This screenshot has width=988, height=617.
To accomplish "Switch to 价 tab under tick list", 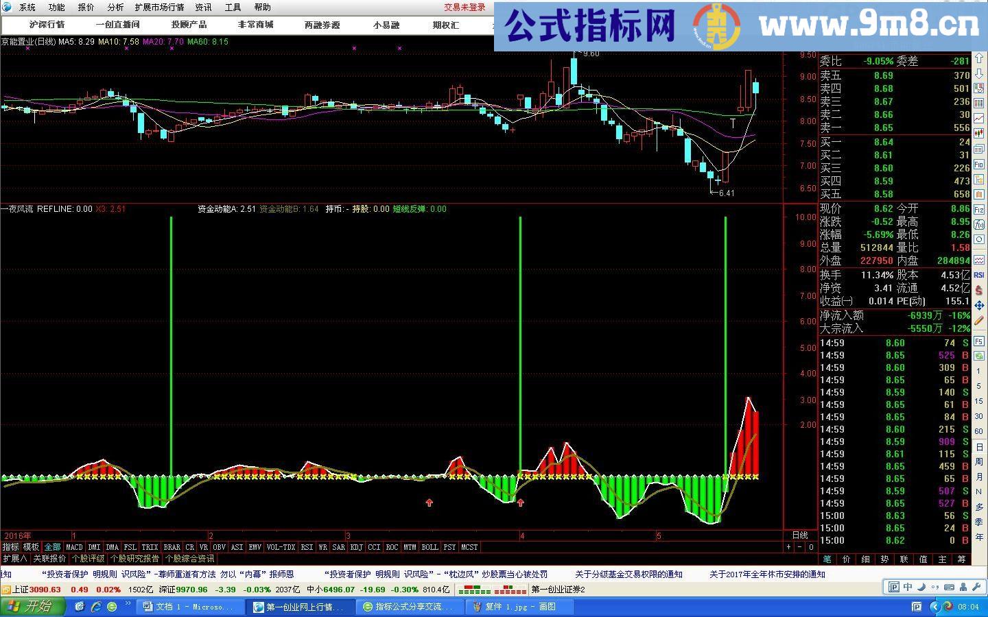I will [847, 559].
